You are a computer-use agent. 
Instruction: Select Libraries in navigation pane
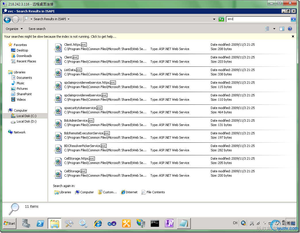[x=17, y=72]
